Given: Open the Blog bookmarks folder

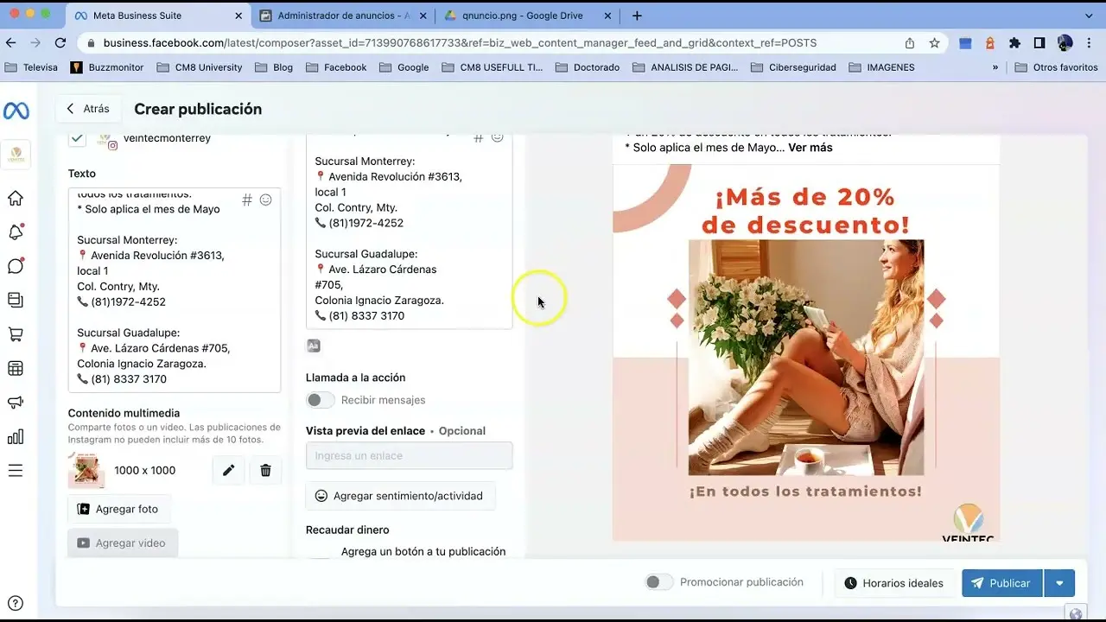Looking at the screenshot, I should pyautogui.click(x=273, y=67).
